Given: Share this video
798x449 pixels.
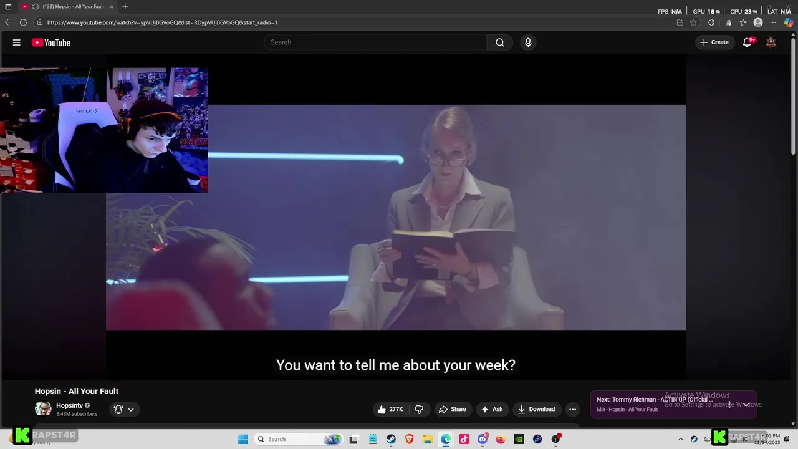Looking at the screenshot, I should (x=452, y=409).
